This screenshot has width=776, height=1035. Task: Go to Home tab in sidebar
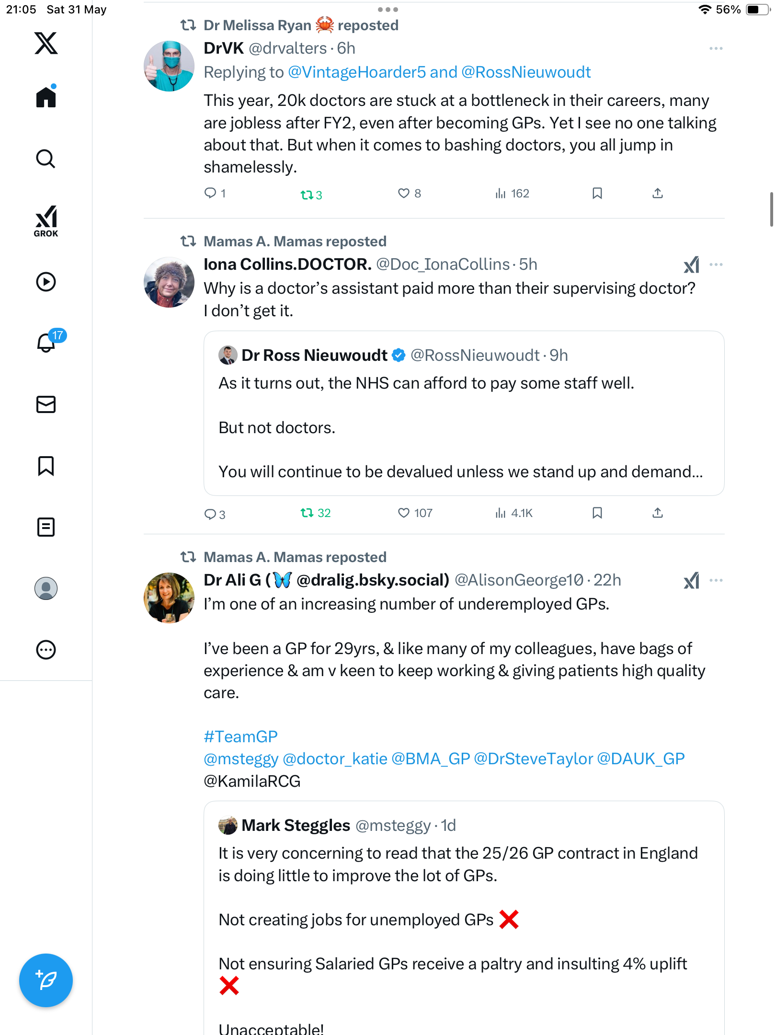pyautogui.click(x=46, y=96)
